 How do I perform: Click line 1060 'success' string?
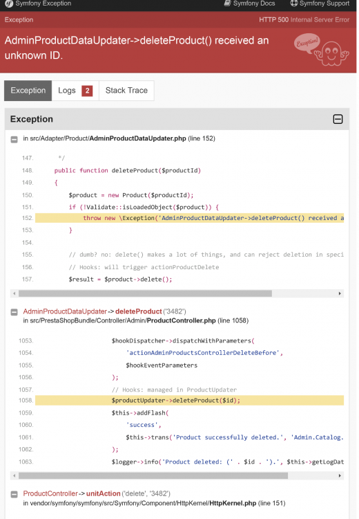[x=144, y=425]
